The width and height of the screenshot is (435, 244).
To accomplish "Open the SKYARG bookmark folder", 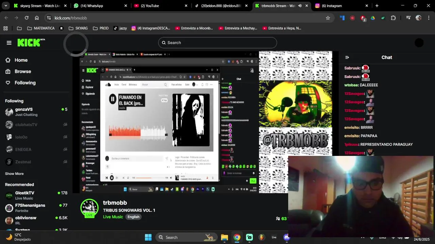I will pyautogui.click(x=78, y=28).
